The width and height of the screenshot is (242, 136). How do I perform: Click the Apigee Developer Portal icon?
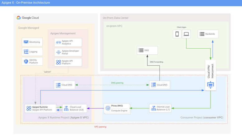point(59,52)
